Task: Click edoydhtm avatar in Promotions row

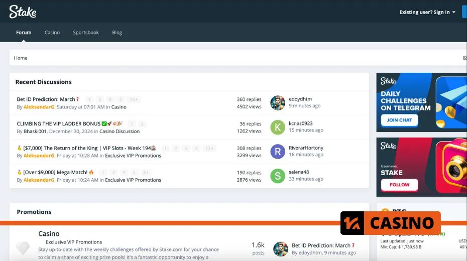Action: (281, 249)
